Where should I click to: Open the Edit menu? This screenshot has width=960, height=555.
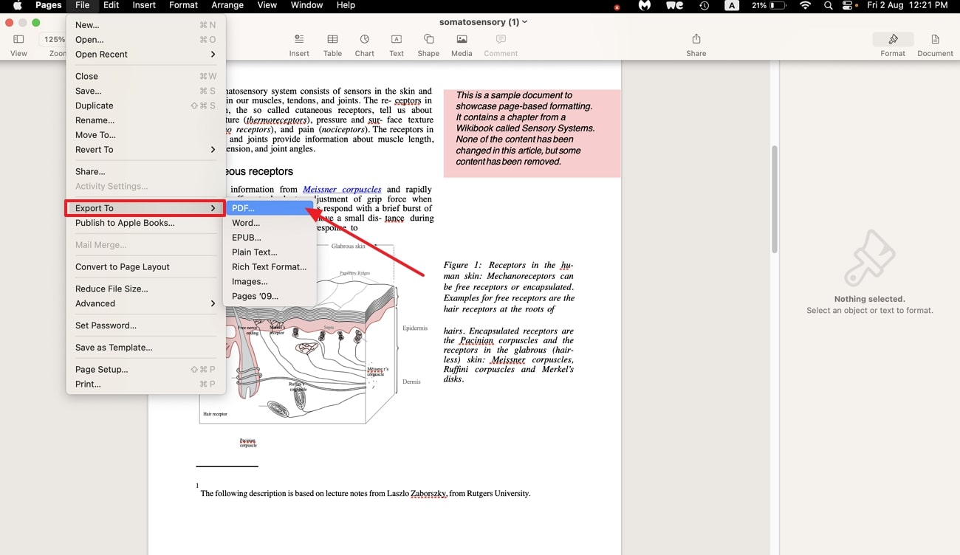point(111,5)
